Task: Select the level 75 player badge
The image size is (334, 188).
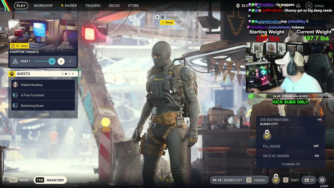Action: [309, 5]
